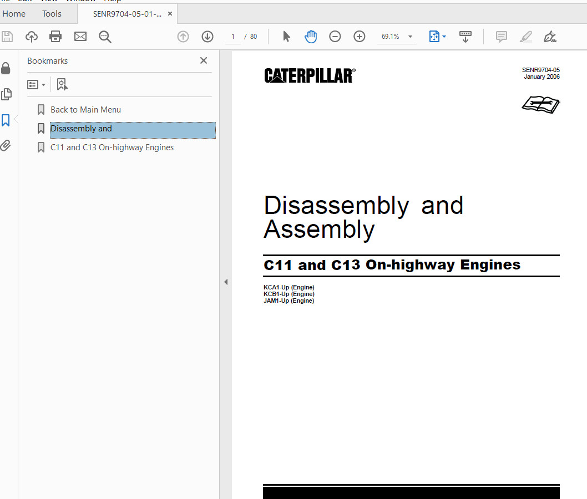Go to next page arrow
The image size is (587, 499).
[x=208, y=37]
